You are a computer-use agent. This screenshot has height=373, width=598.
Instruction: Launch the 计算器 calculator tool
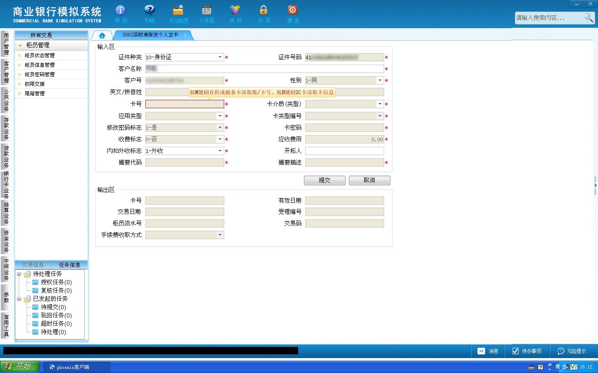point(206,14)
